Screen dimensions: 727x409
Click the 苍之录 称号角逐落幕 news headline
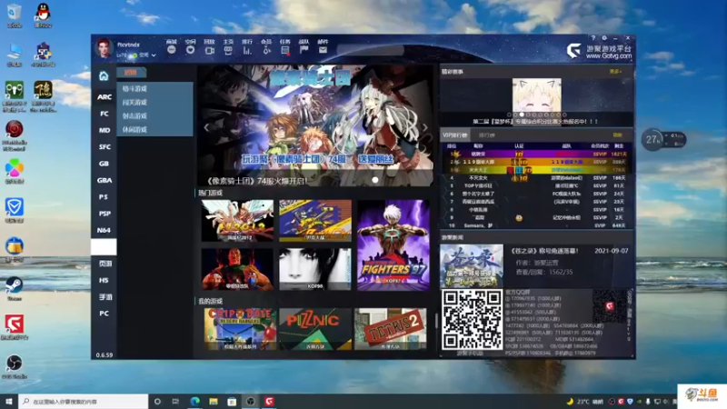[544, 251]
